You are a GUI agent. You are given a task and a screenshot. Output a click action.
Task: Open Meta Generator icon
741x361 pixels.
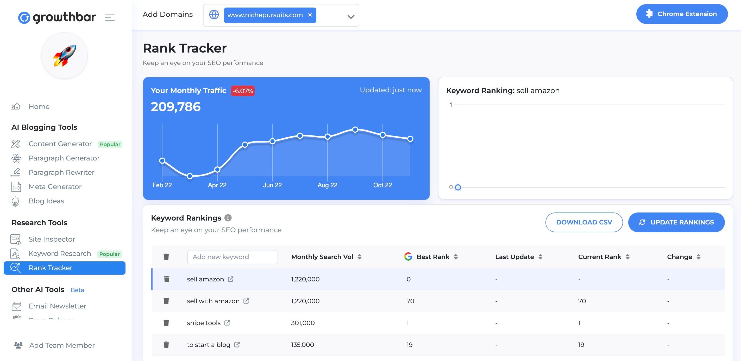point(16,187)
